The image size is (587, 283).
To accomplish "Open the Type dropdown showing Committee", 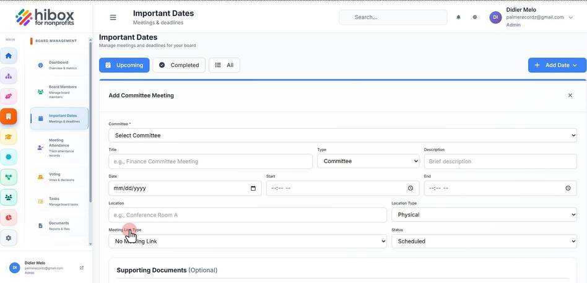I will (x=368, y=162).
